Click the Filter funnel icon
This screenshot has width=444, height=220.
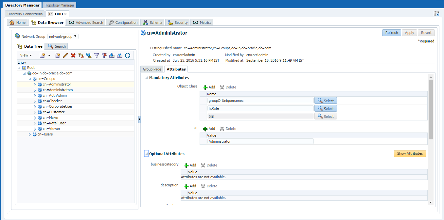pyautogui.click(x=97, y=55)
